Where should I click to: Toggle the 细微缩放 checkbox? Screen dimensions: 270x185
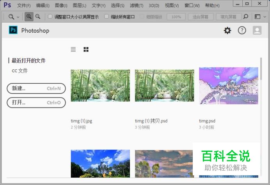(x=142, y=16)
